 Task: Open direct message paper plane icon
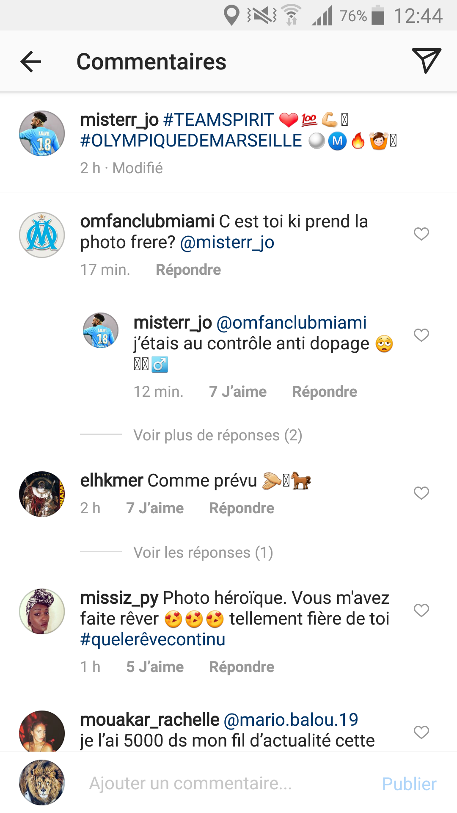coord(426,61)
